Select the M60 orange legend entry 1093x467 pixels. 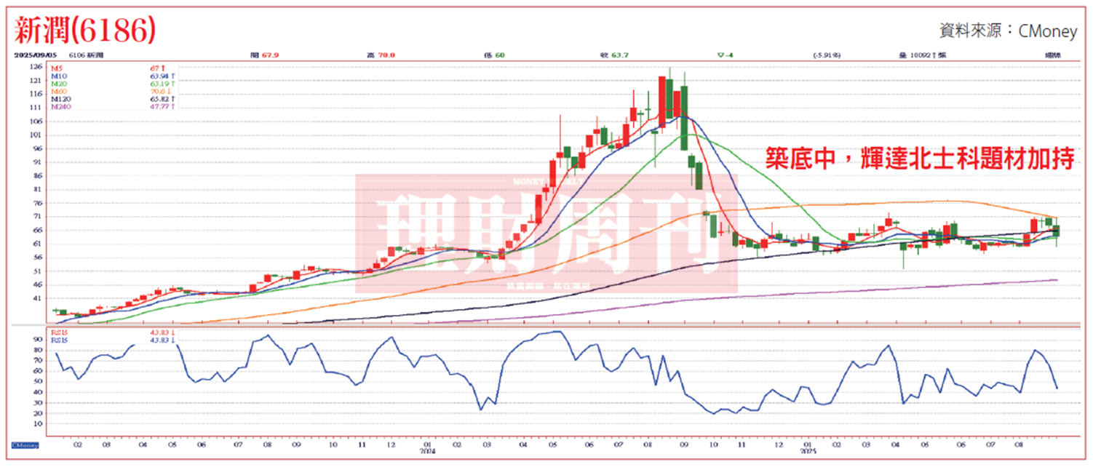[x=58, y=91]
